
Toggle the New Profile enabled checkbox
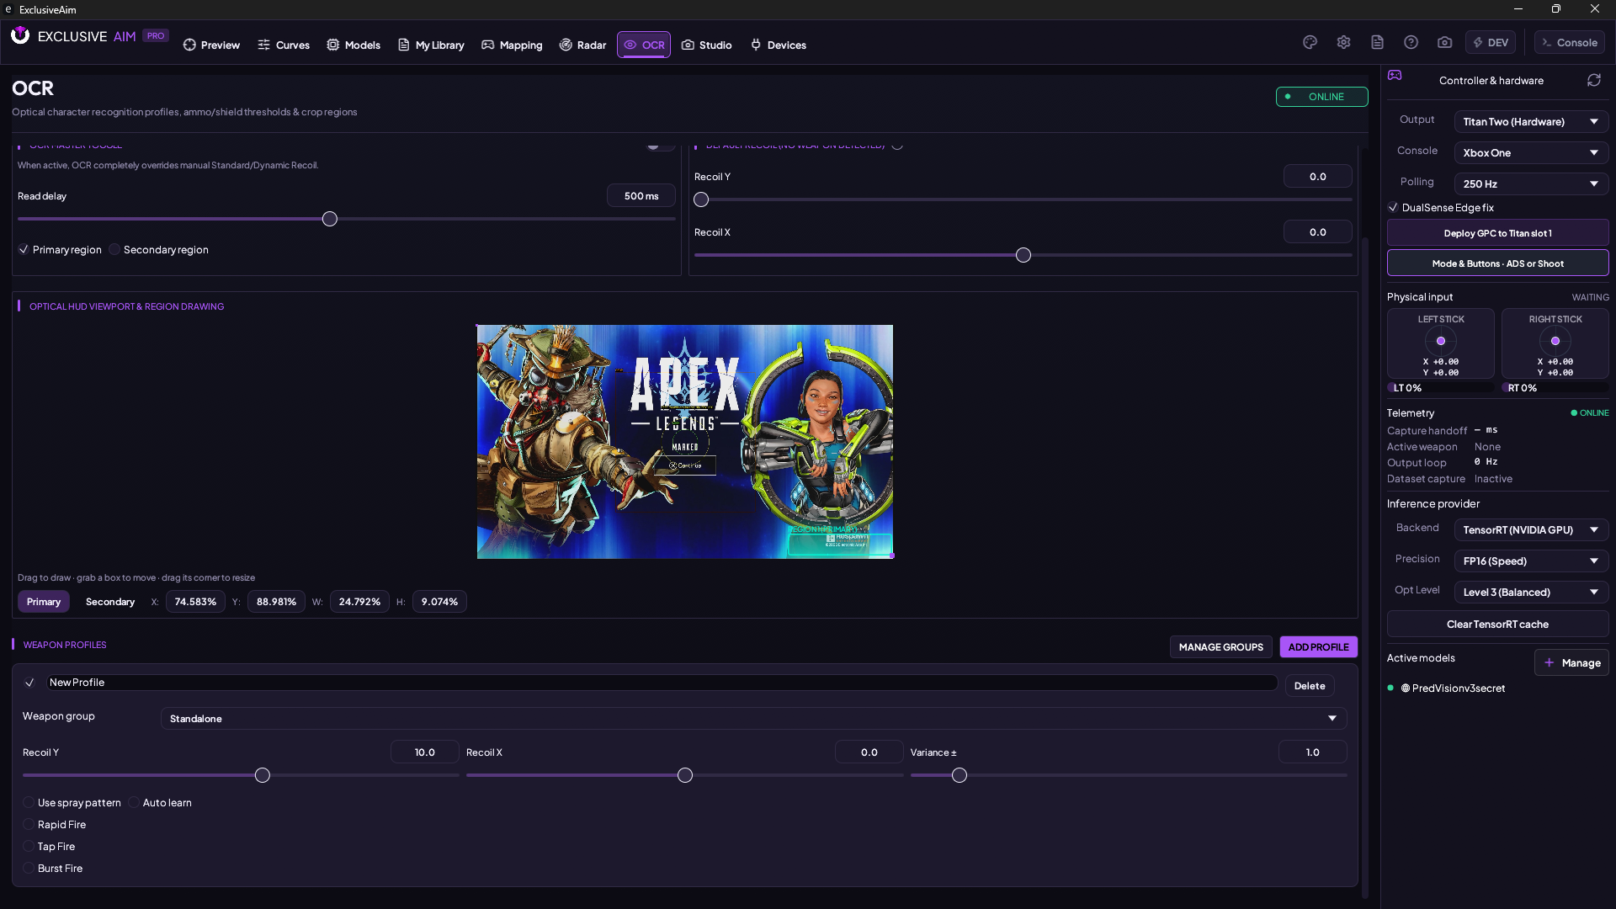(29, 683)
